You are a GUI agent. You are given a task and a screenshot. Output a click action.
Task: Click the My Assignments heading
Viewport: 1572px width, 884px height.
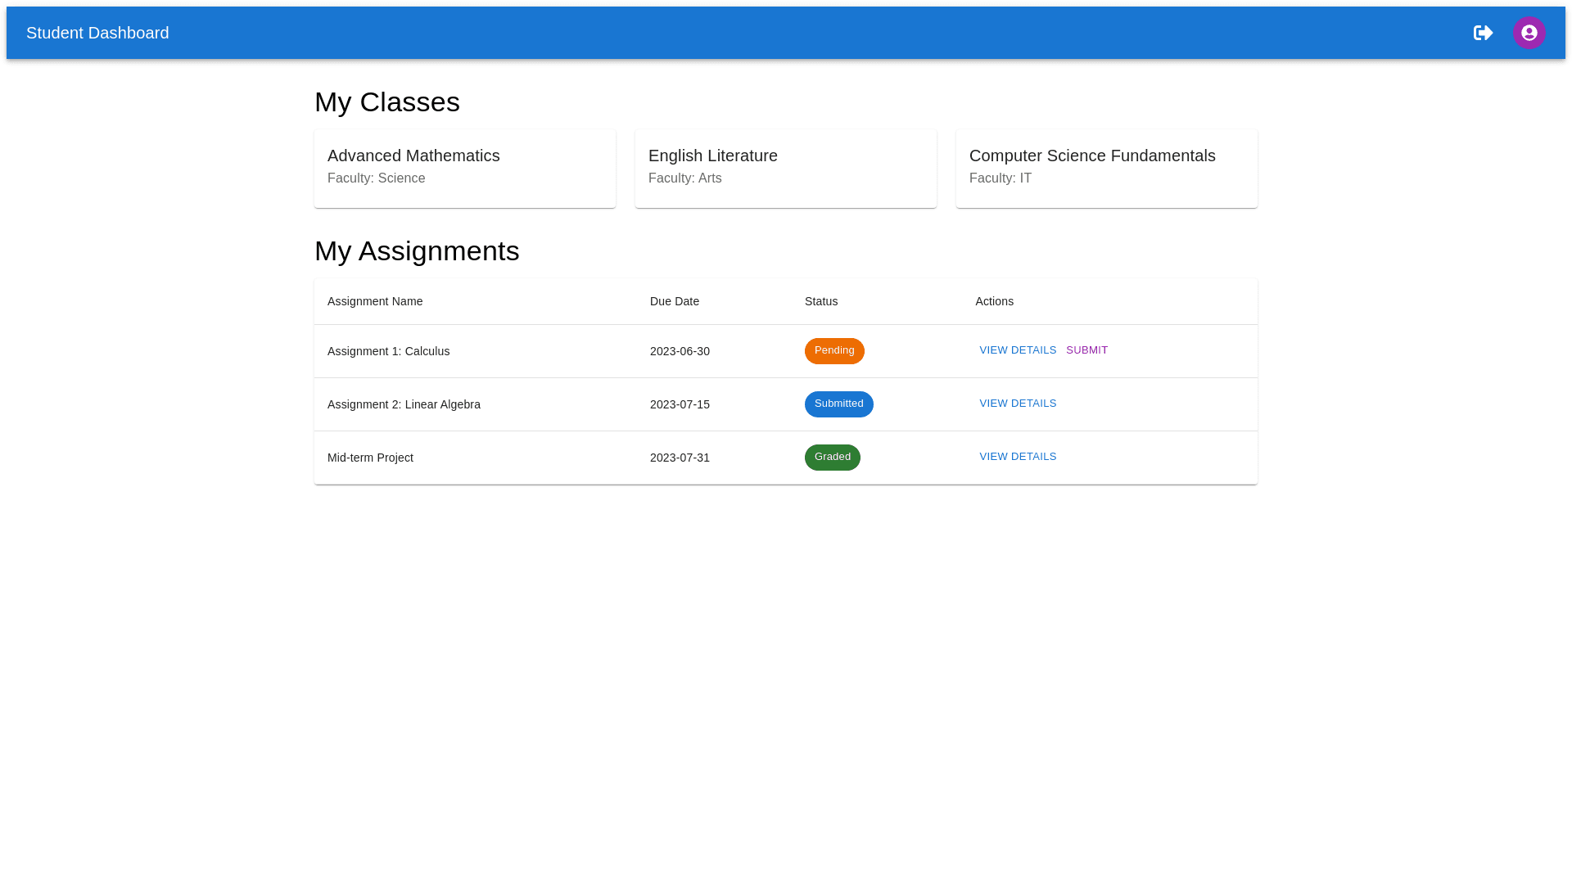pos(416,250)
